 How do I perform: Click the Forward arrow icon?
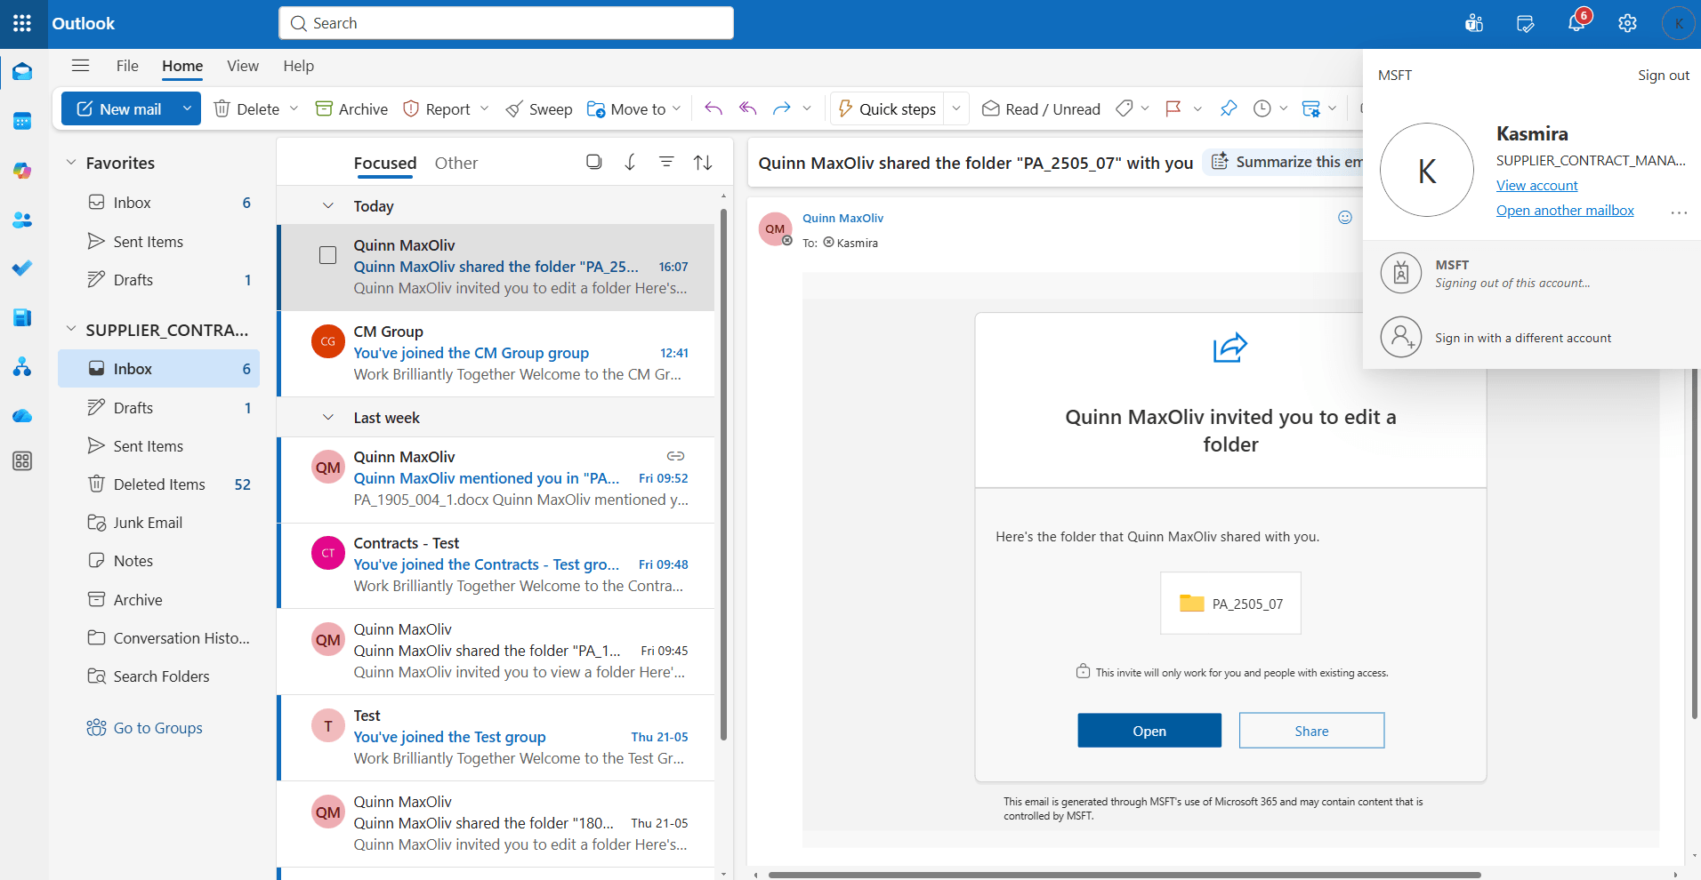[781, 108]
